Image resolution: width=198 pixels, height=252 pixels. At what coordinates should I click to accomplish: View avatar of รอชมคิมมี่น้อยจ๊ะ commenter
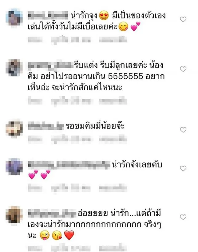point(14,128)
